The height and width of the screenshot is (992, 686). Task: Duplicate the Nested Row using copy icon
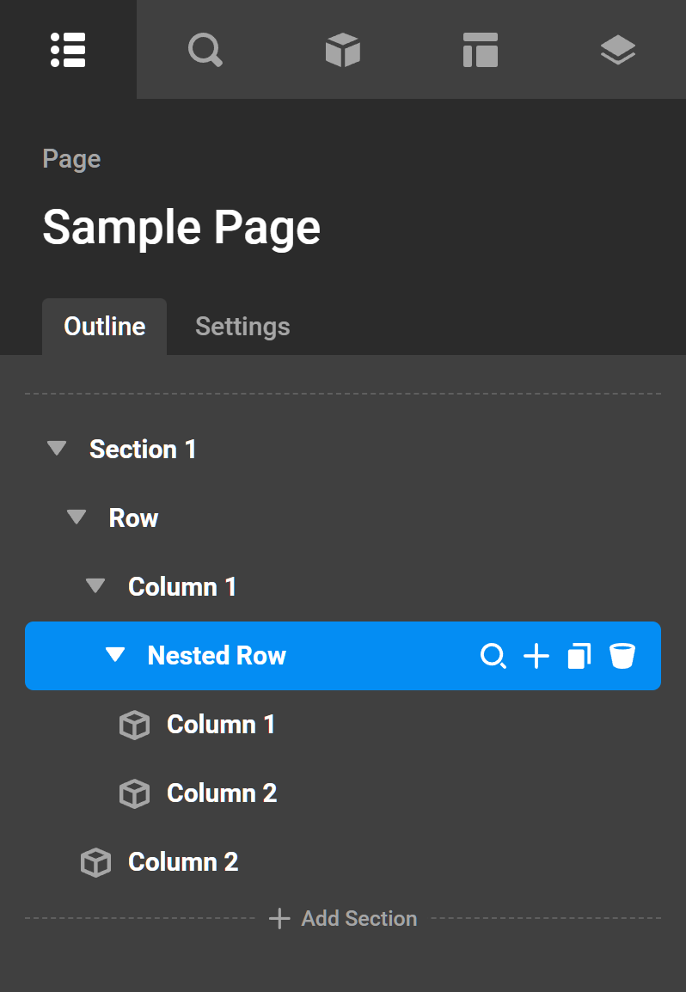point(579,657)
